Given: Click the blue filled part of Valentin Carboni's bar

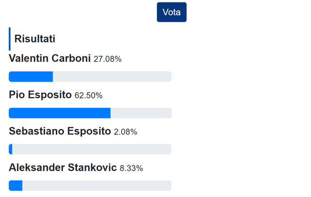Looking at the screenshot, I should pyautogui.click(x=31, y=77).
